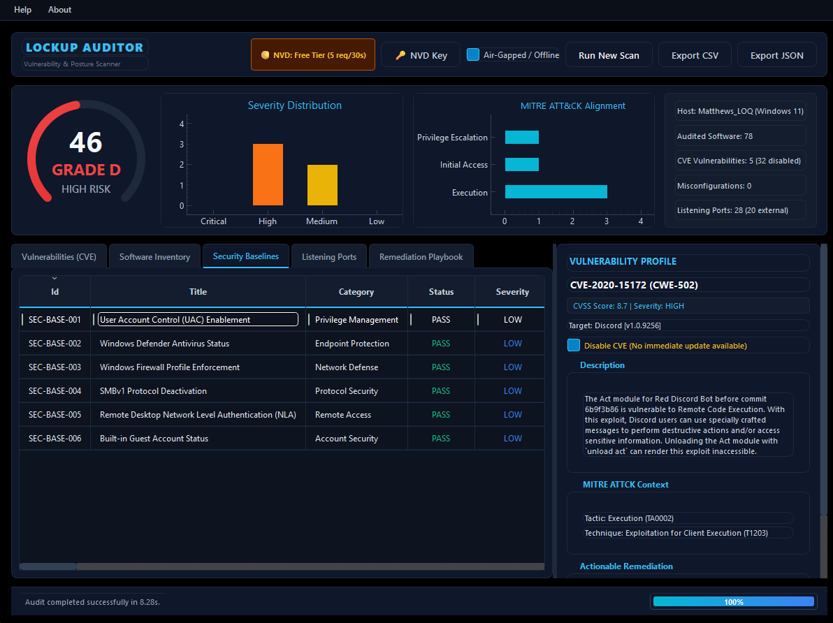Click the NVD Free Tier status button
Screen dimensions: 833x623
pos(313,54)
